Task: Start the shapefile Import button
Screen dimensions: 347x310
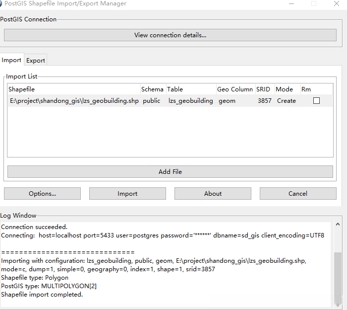Action: (127, 194)
